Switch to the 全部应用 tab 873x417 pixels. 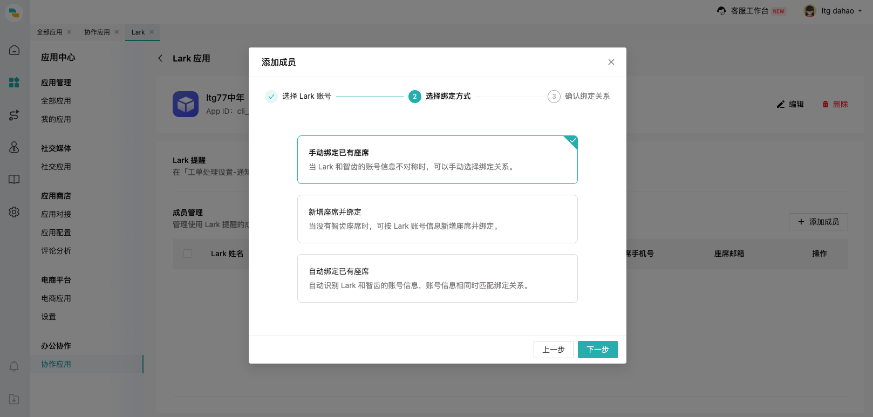tap(50, 32)
